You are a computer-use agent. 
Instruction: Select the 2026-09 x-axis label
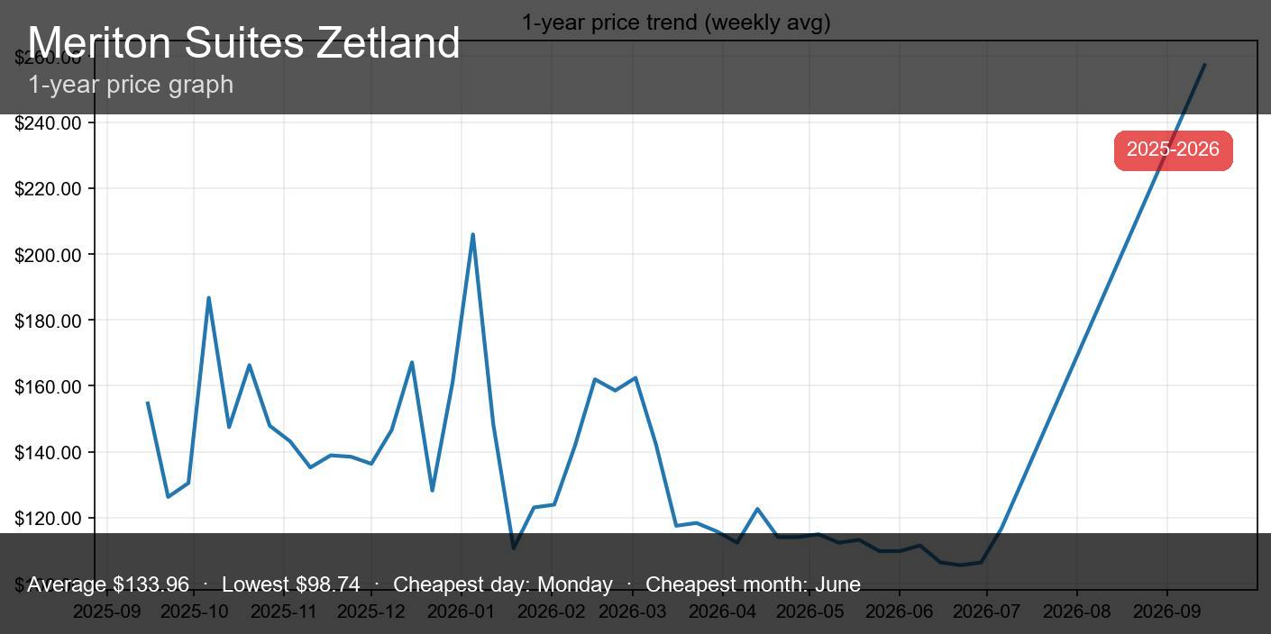point(1166,611)
